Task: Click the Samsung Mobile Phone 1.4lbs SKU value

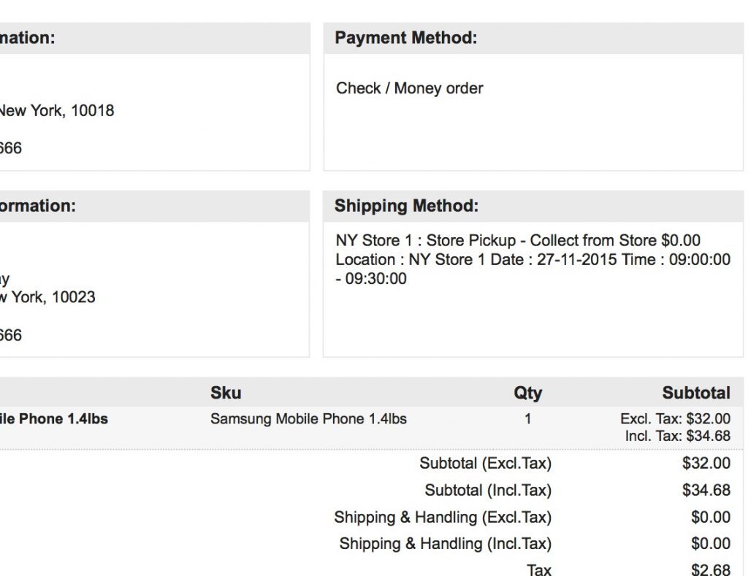Action: point(308,419)
